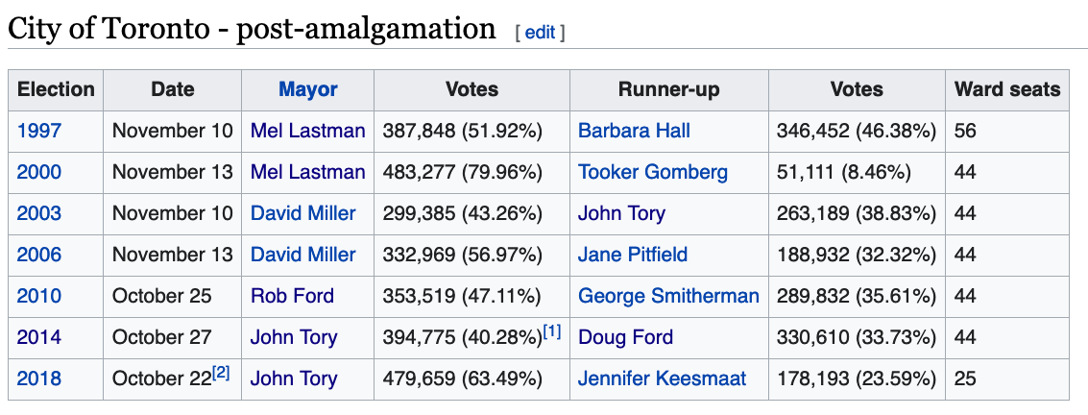This screenshot has height=415, width=1088.
Task: Open the 2018 election link
Action: [x=38, y=378]
